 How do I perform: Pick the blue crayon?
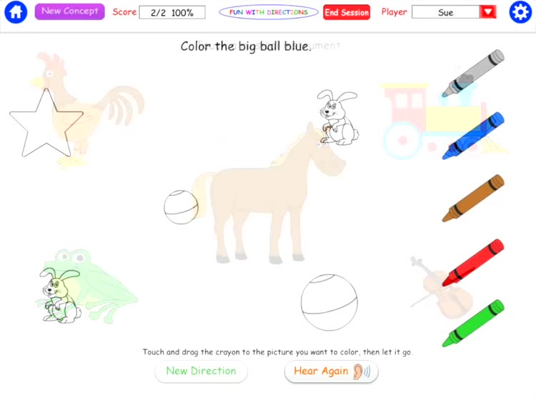click(473, 136)
